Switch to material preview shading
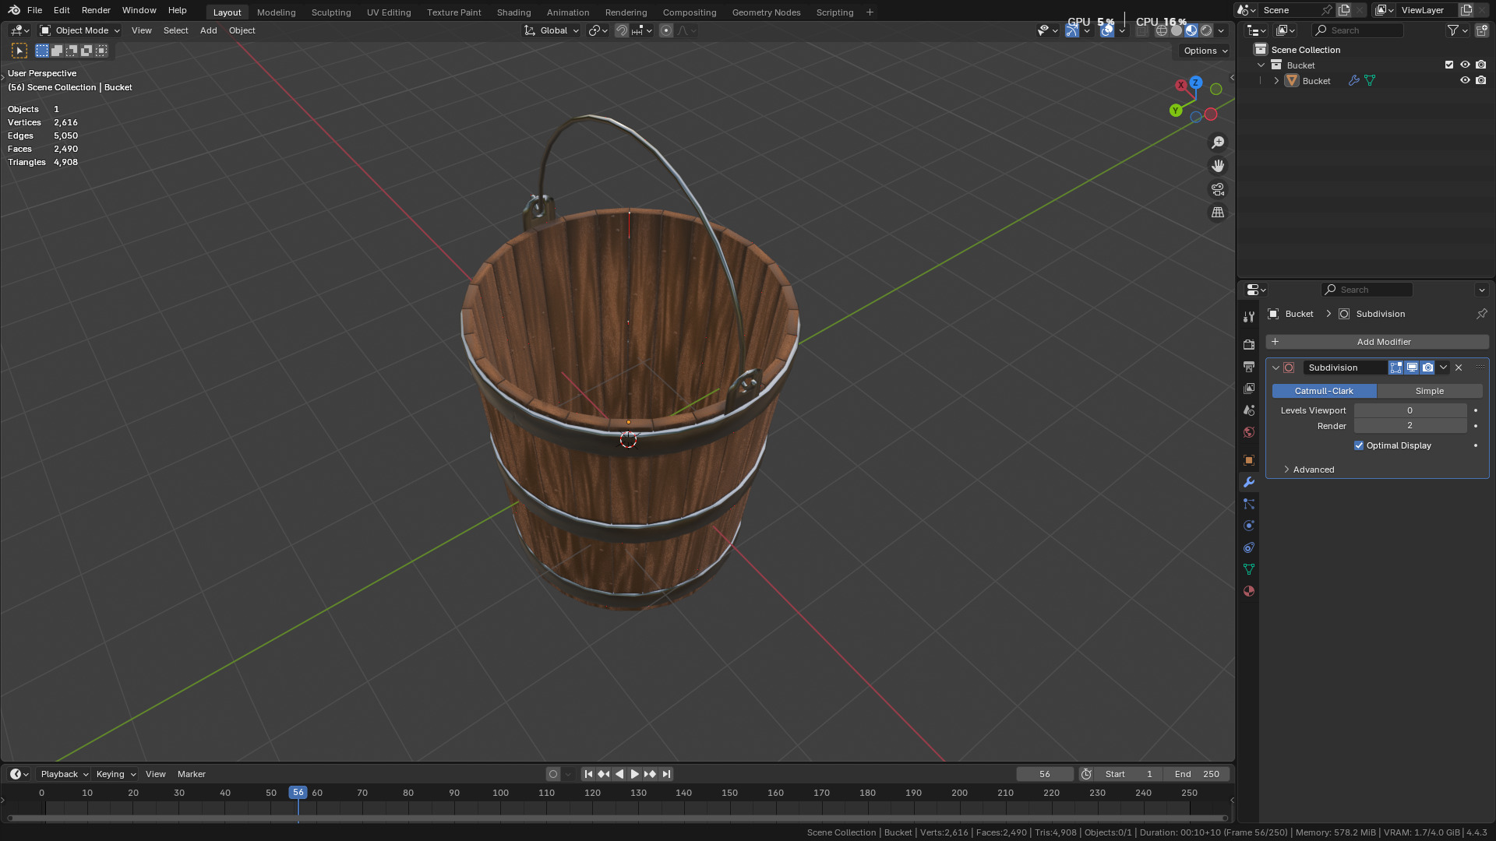The width and height of the screenshot is (1496, 841). point(1191,30)
